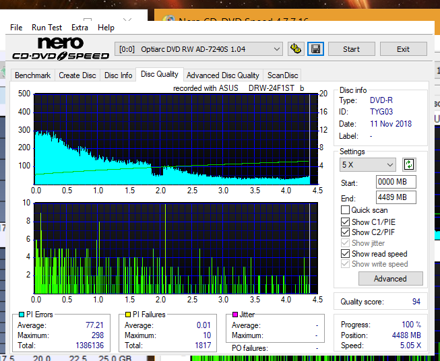Screen dimensions: 440x361
Task: Click the PI Failures graph area
Action: (x=176, y=248)
